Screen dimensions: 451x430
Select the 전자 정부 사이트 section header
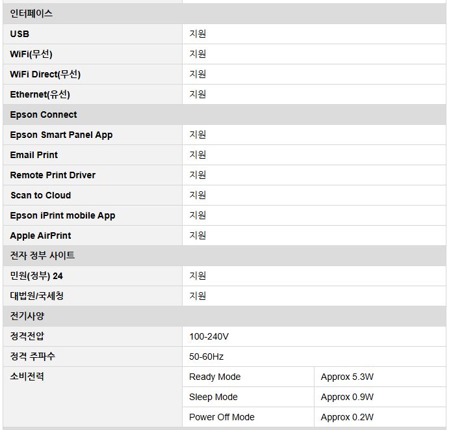[x=42, y=256]
